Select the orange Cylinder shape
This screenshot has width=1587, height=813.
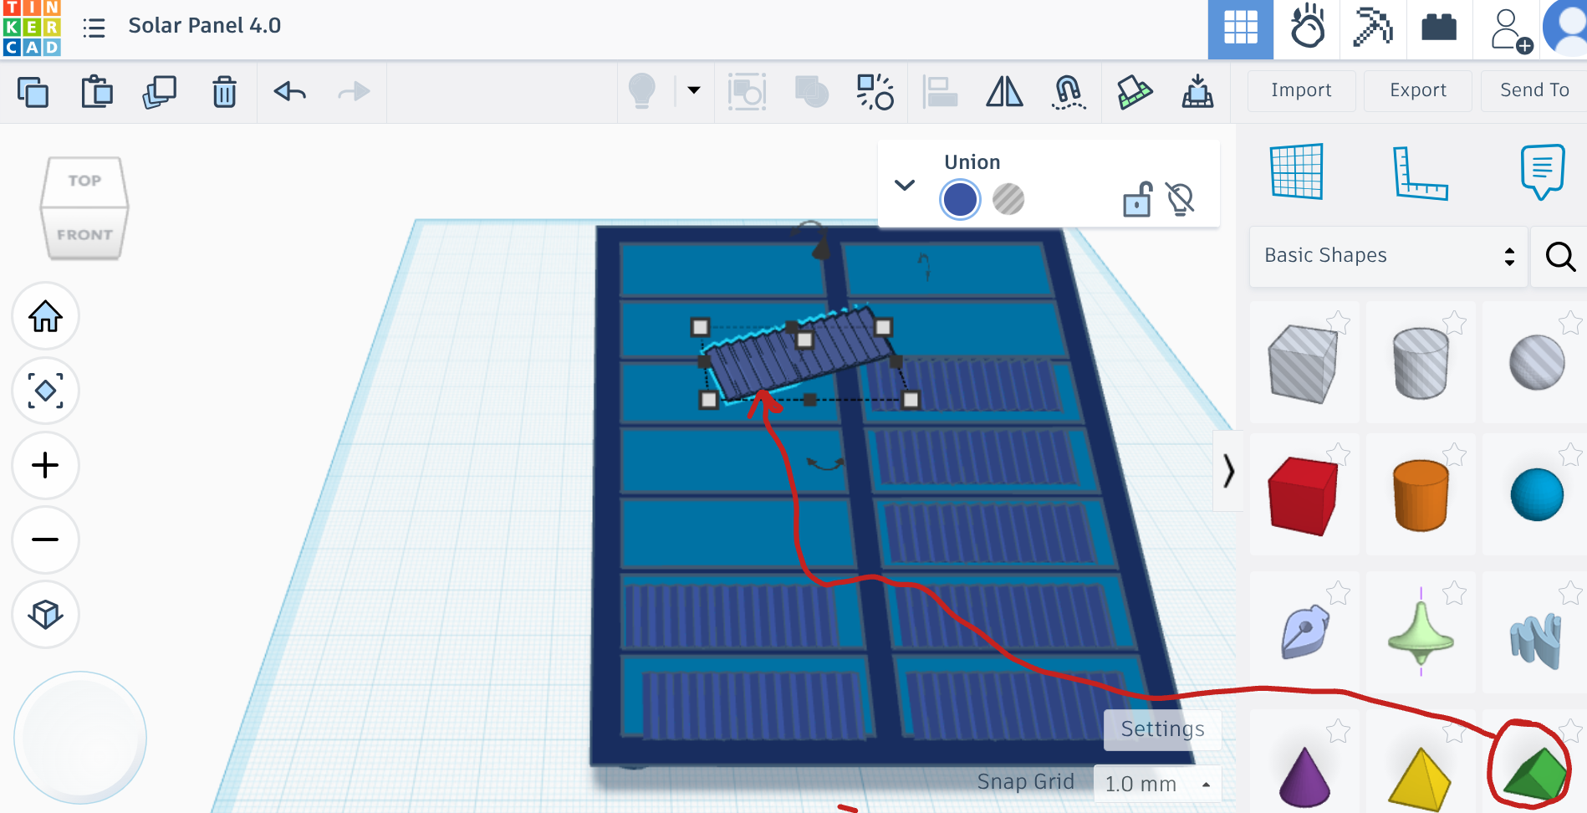click(1421, 495)
